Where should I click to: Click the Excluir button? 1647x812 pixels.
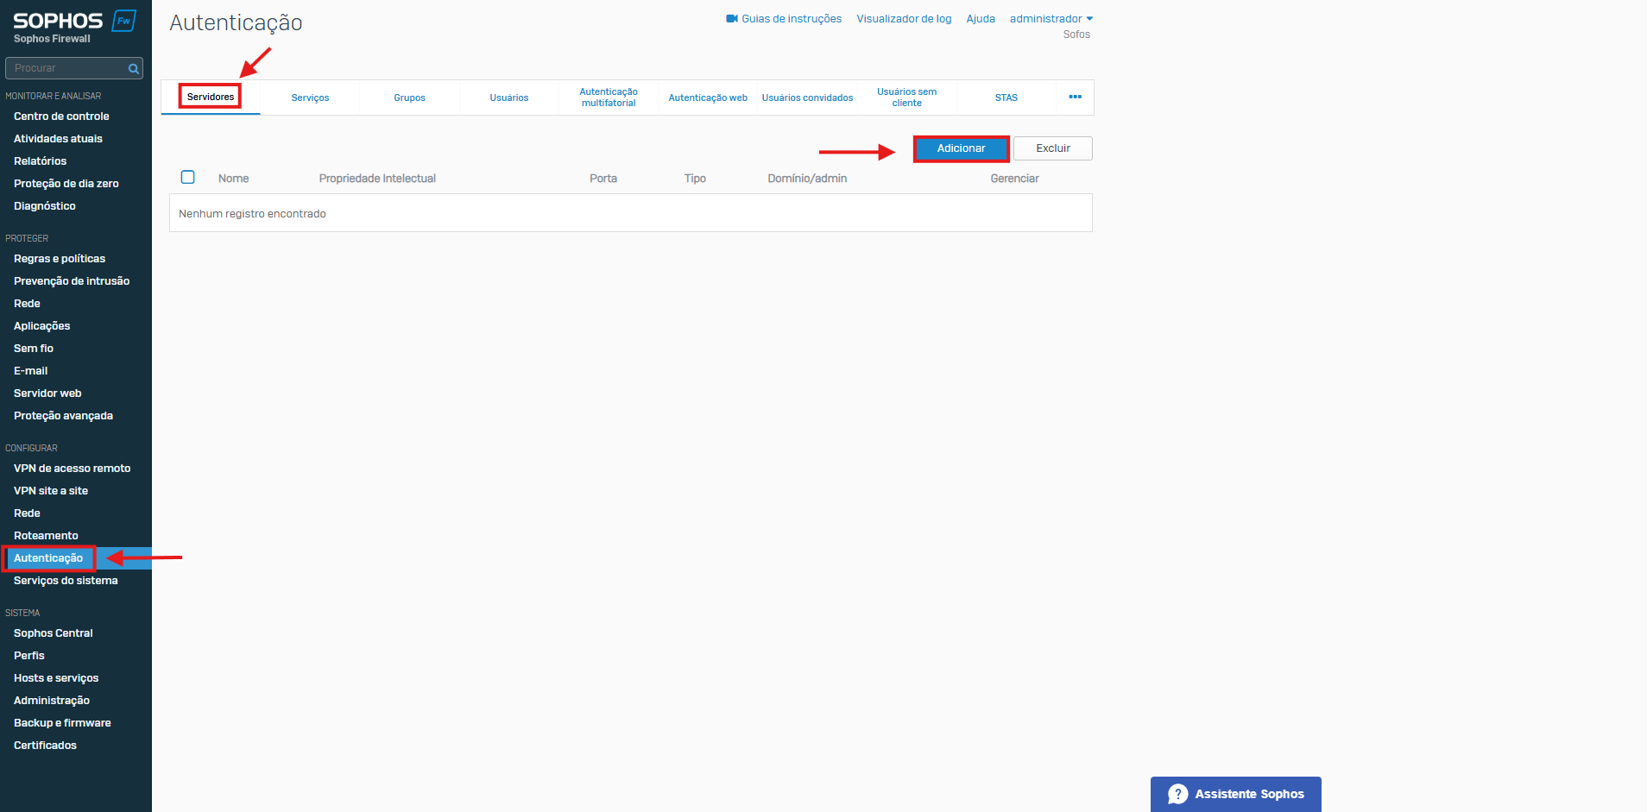[x=1053, y=148]
